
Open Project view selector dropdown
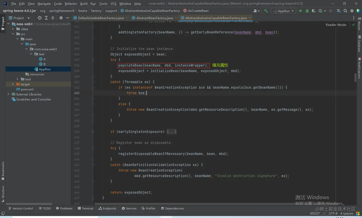pyautogui.click(x=19, y=18)
